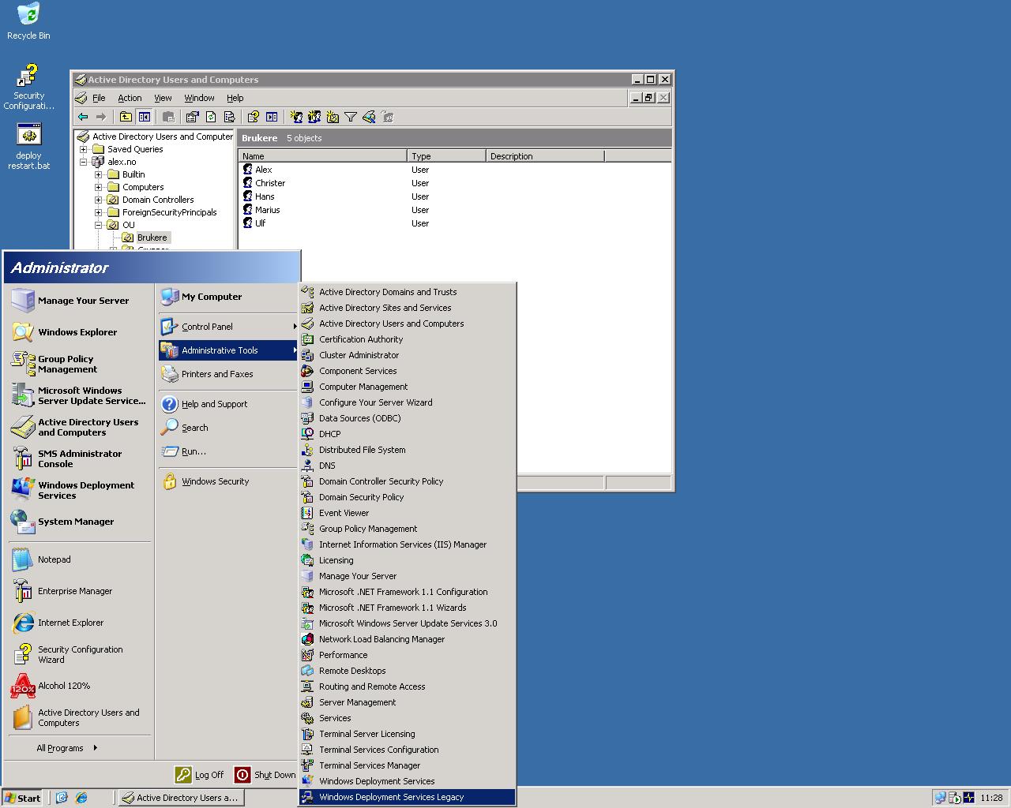Launch Windows Explorer from pinned list
The height and width of the screenshot is (808, 1011).
pyautogui.click(x=79, y=332)
